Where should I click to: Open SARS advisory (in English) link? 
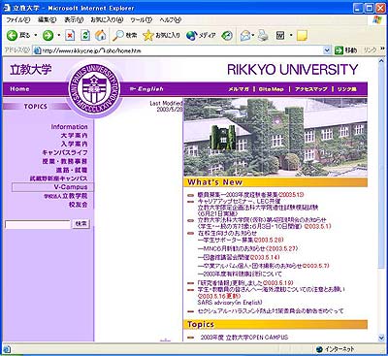click(230, 303)
